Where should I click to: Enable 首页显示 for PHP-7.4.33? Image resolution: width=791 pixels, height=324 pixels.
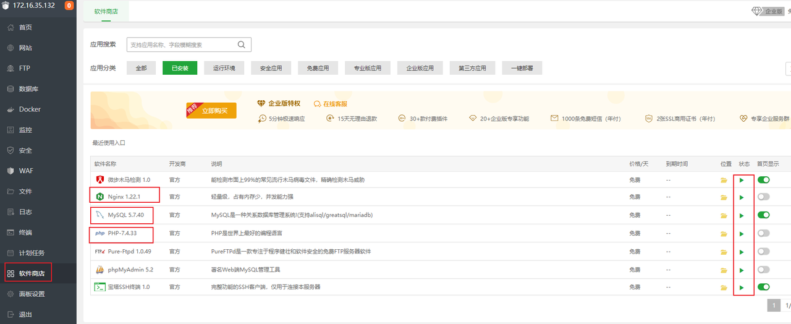click(764, 233)
